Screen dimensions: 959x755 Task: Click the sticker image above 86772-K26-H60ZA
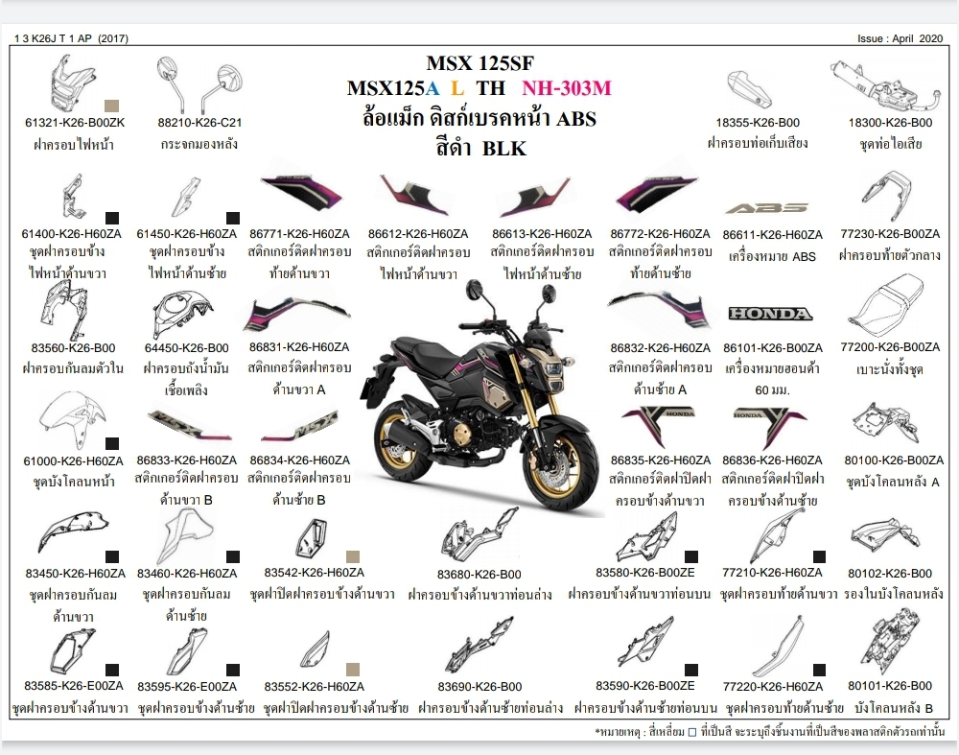coord(658,195)
